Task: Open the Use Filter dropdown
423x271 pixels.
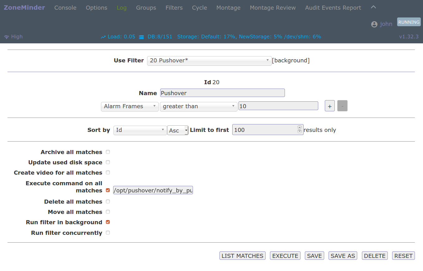Action: (209, 60)
